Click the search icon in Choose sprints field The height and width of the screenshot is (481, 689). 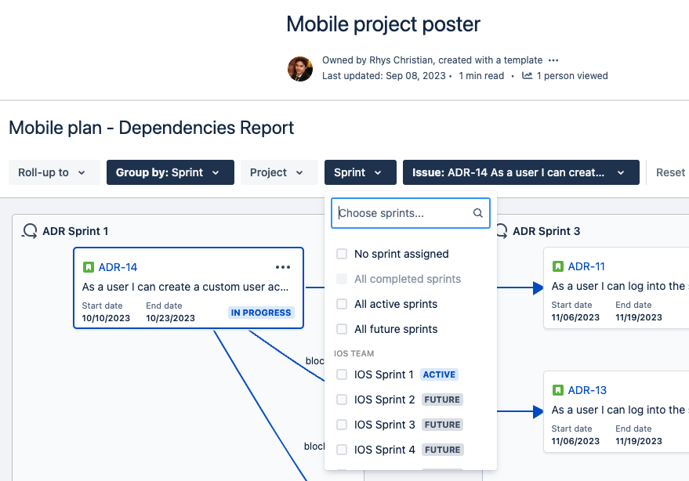coord(477,212)
